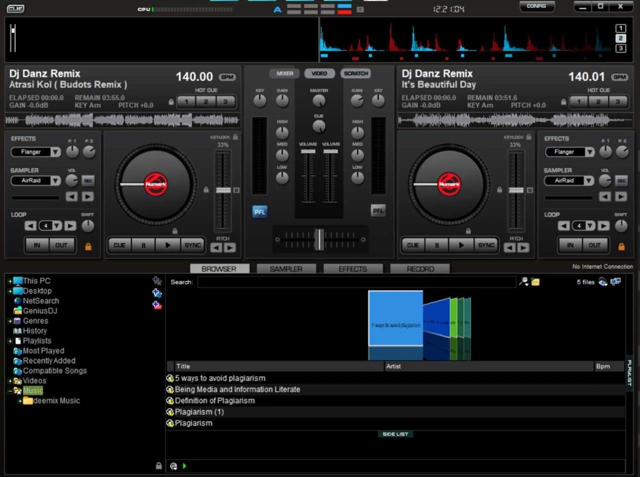This screenshot has width=640, height=477.
Task: Open the SCRATCH center panel
Action: tap(356, 73)
